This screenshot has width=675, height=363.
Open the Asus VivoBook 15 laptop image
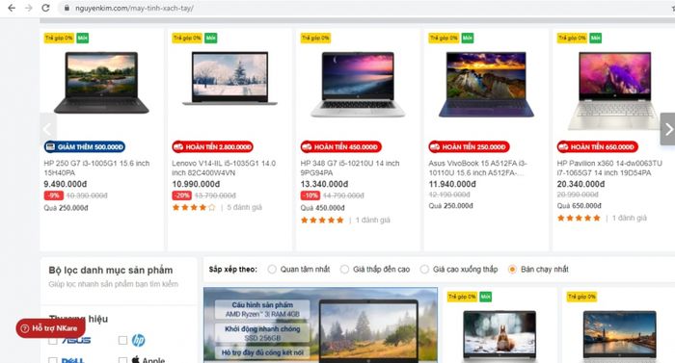[x=486, y=85]
